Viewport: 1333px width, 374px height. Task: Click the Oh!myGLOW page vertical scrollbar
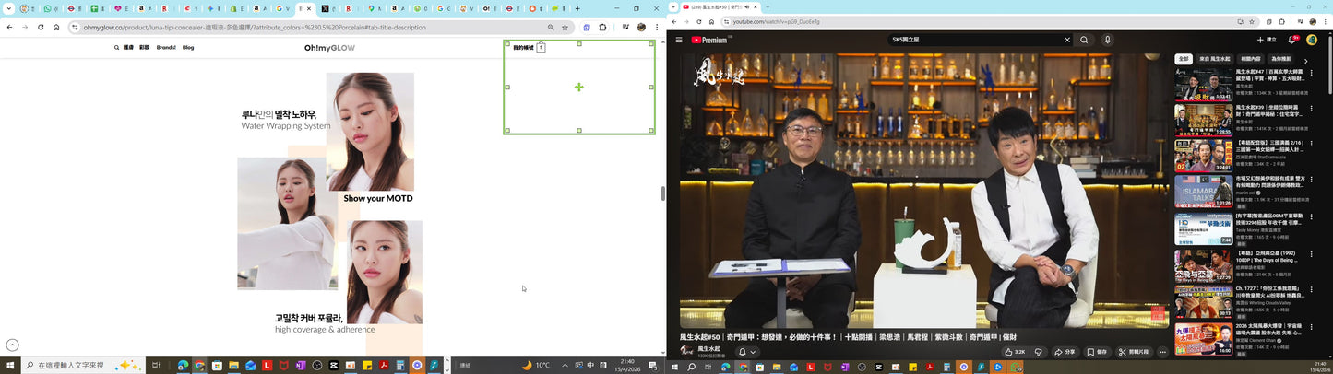[x=662, y=193]
